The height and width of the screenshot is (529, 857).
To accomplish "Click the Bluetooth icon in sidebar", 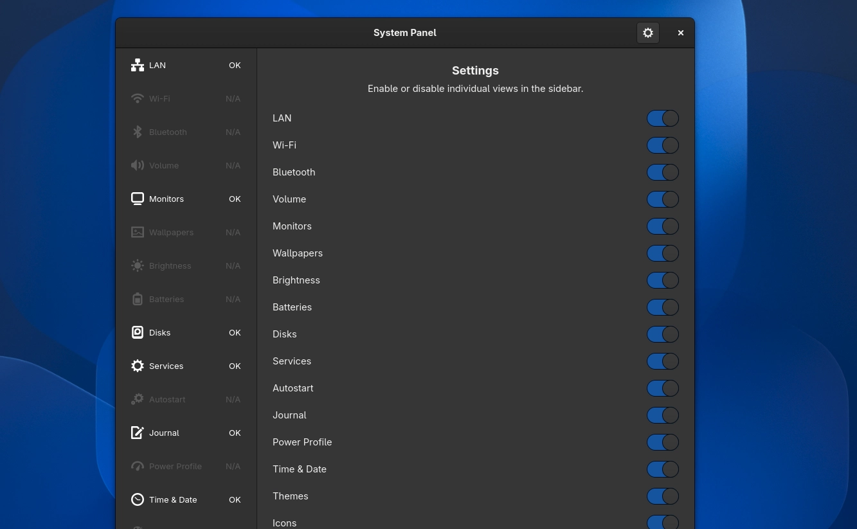I will coord(138,132).
